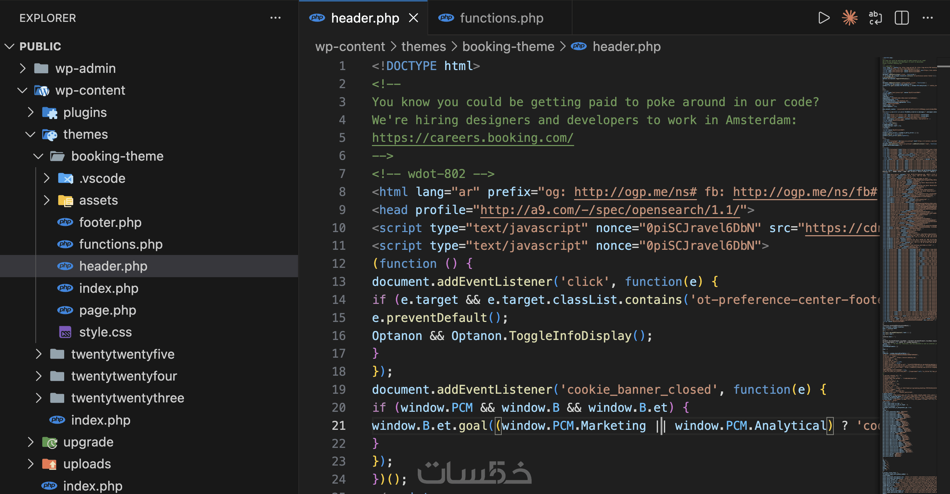Select the header.php editor tab
950x494 pixels.
[x=364, y=18]
